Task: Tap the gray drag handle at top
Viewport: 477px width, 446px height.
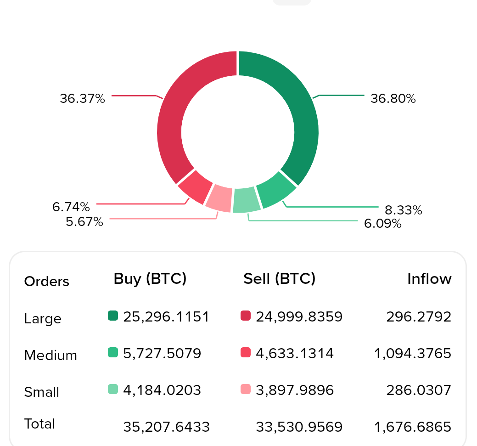Action: click(292, 2)
